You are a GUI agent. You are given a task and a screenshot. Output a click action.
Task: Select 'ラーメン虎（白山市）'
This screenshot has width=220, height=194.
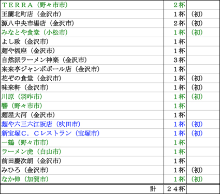pos(32,152)
